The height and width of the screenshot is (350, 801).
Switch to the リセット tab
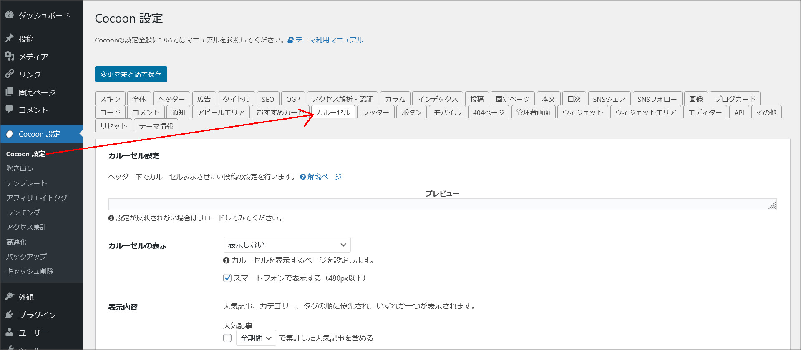point(113,126)
